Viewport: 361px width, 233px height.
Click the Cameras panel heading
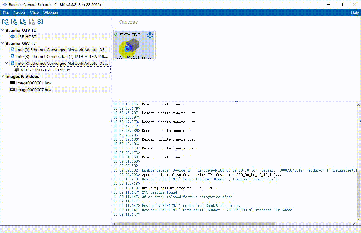click(x=128, y=22)
